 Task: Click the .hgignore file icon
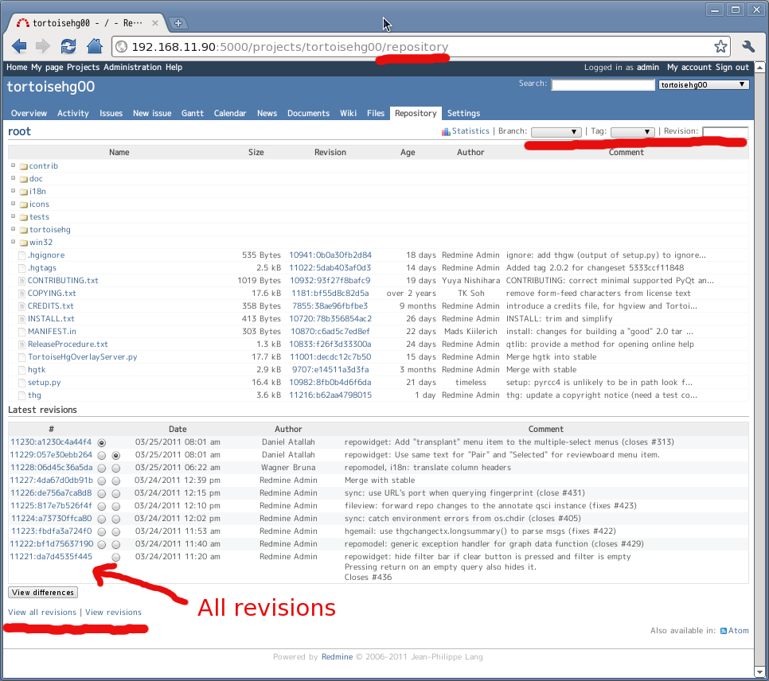point(21,255)
